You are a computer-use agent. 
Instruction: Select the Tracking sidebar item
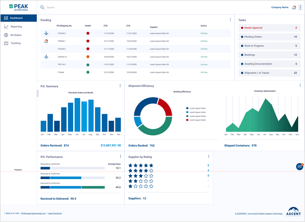15,43
